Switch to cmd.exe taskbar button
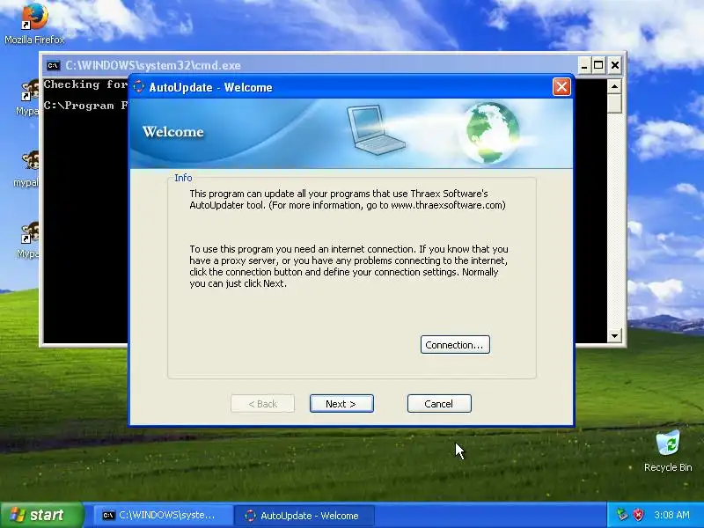 [163, 516]
